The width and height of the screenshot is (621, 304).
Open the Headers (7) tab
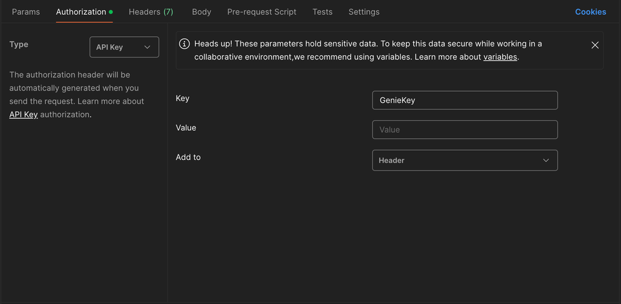(x=150, y=12)
